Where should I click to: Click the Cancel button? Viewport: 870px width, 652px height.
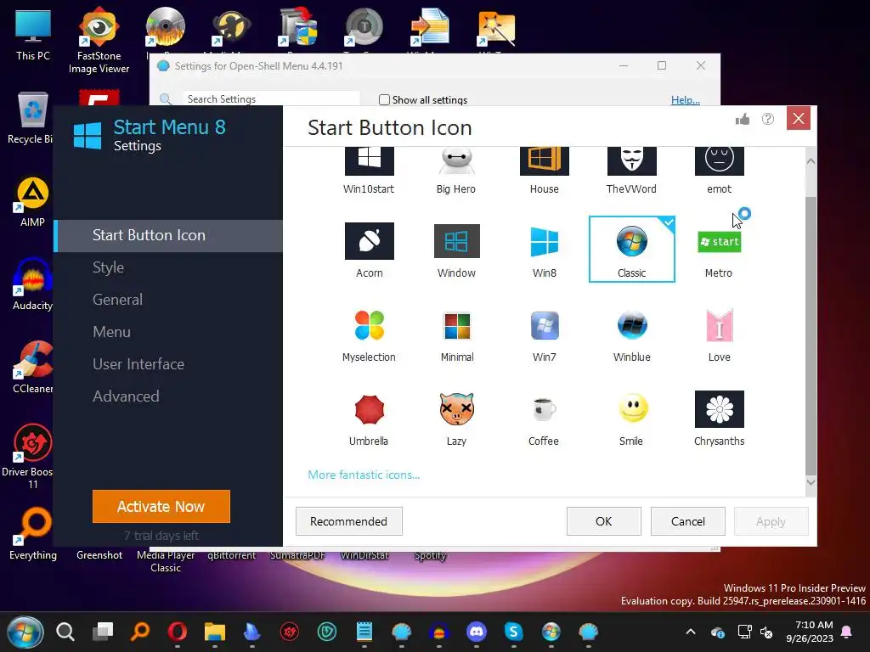(688, 521)
